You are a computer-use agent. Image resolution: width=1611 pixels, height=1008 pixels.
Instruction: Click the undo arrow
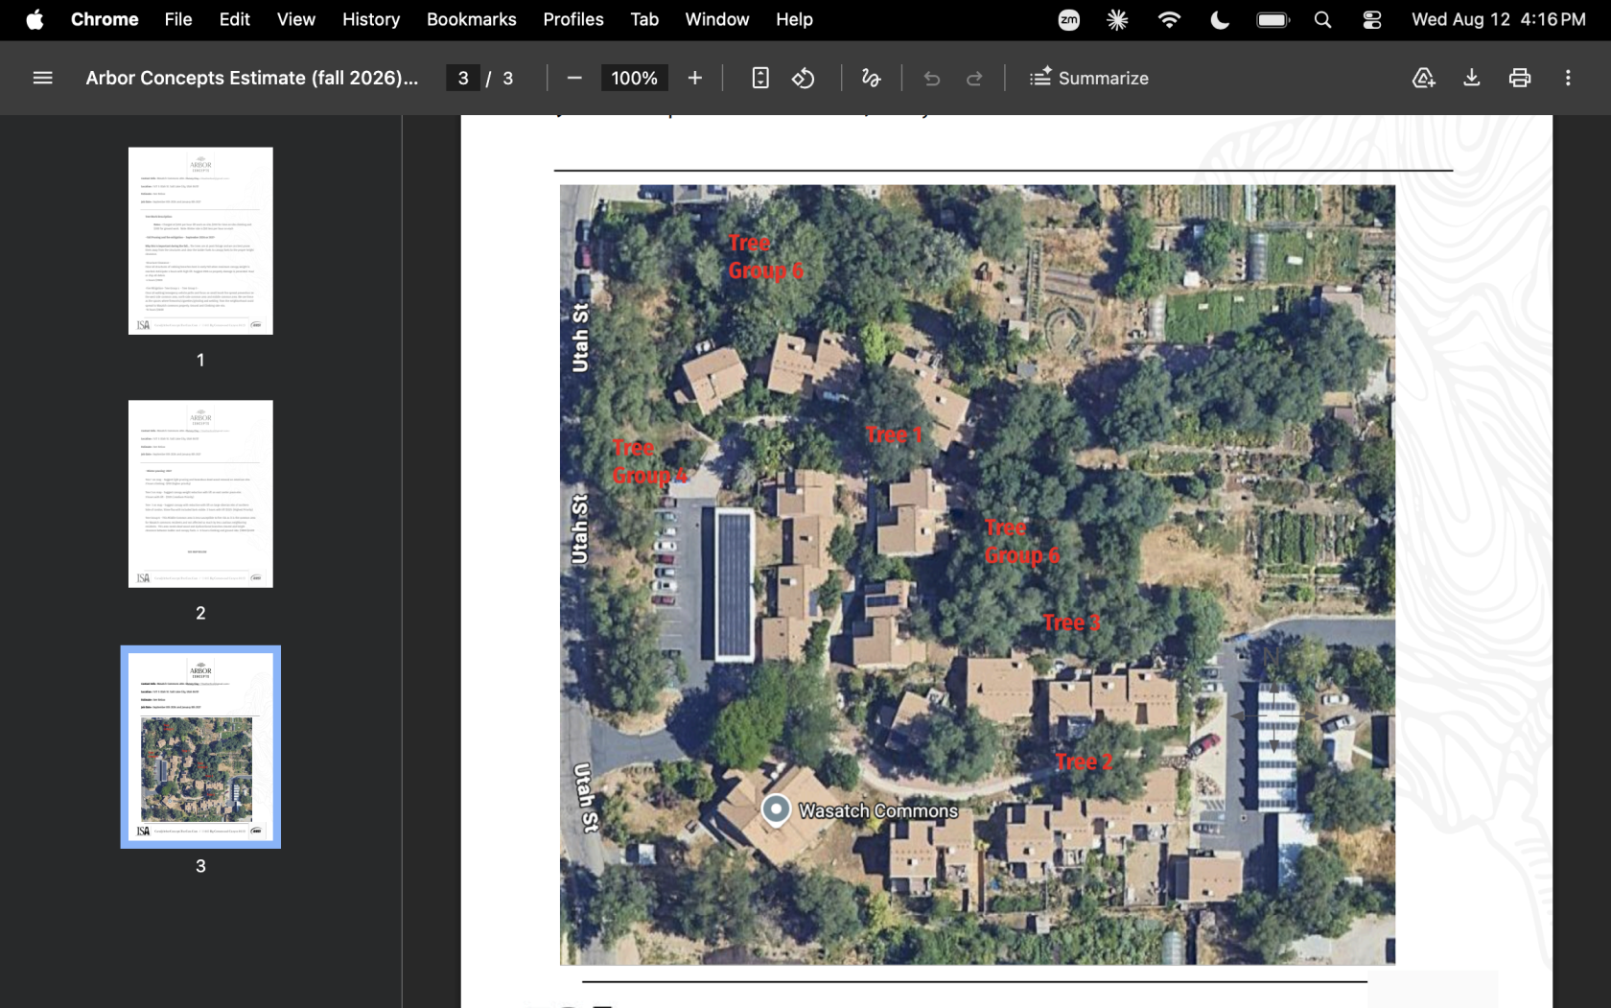point(932,79)
